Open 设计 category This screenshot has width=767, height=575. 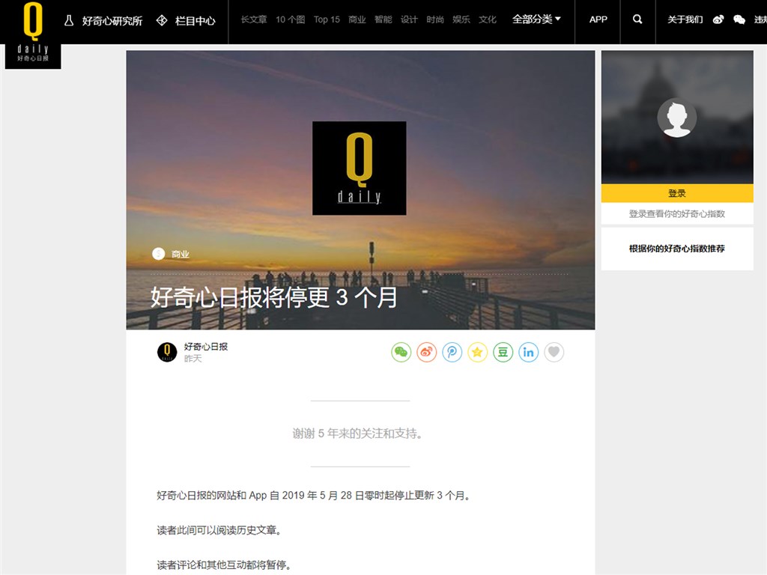(409, 19)
